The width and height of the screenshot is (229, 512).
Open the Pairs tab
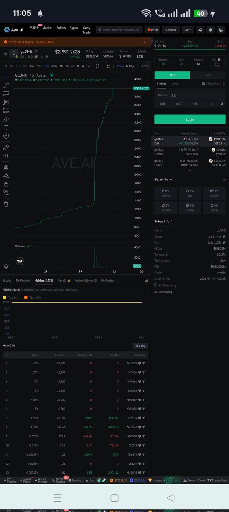click(64, 280)
